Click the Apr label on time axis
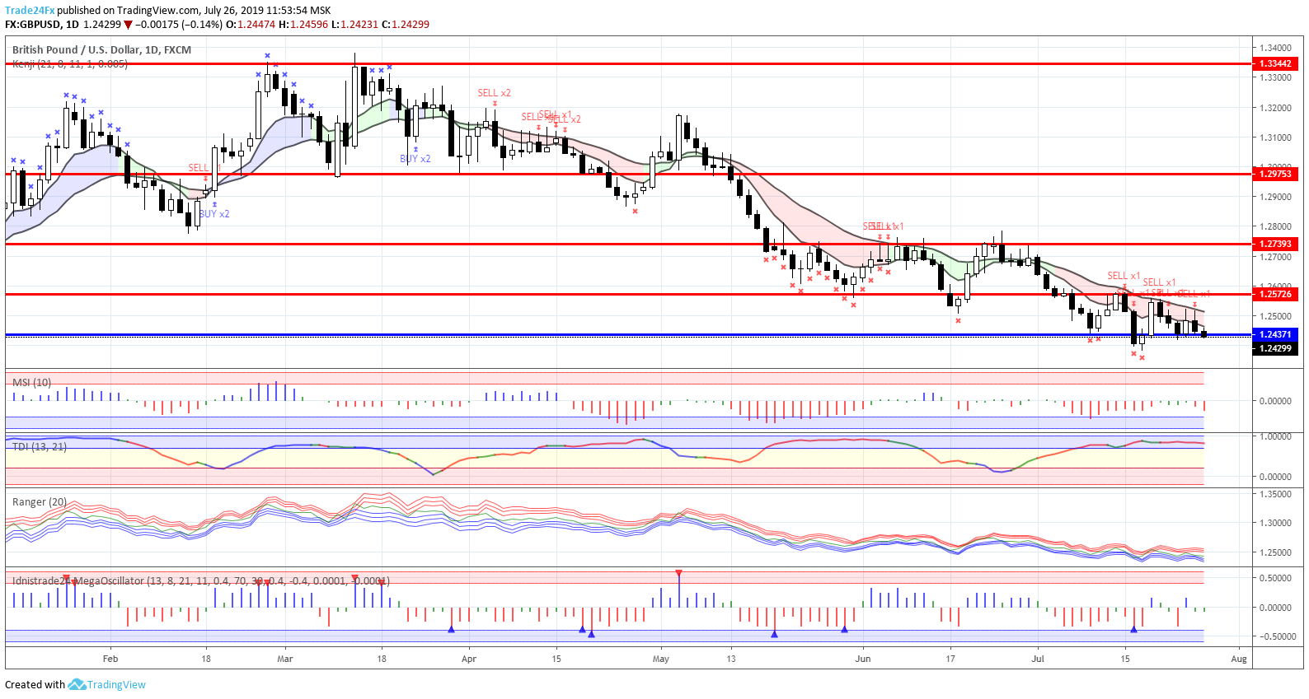The image size is (1309, 699). point(469,659)
